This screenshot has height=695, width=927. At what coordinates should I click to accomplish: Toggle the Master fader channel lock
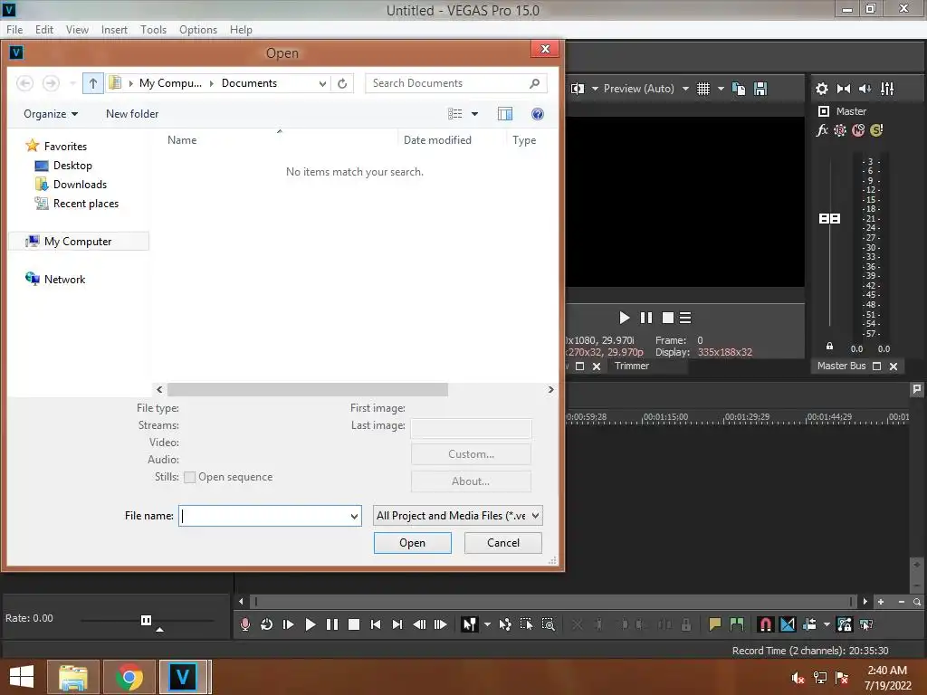829,347
